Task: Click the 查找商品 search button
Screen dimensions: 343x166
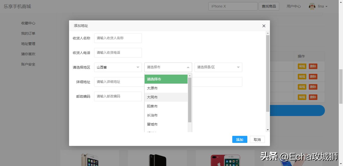Action: coord(269,6)
